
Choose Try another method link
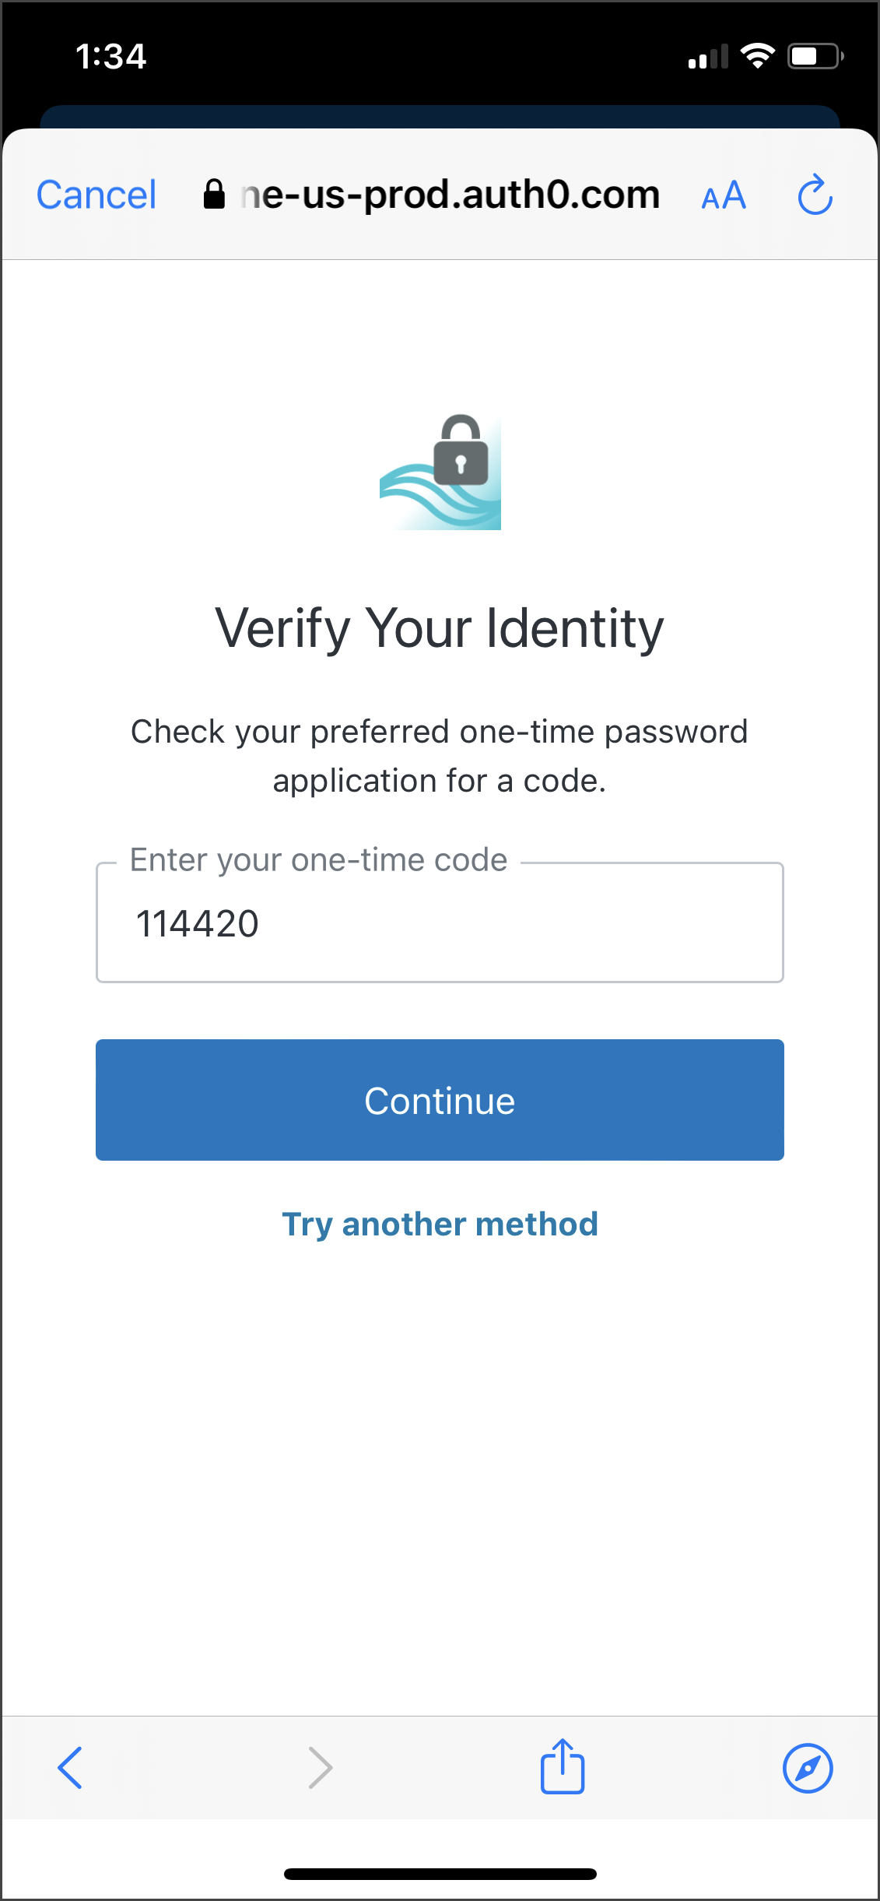(x=440, y=1225)
